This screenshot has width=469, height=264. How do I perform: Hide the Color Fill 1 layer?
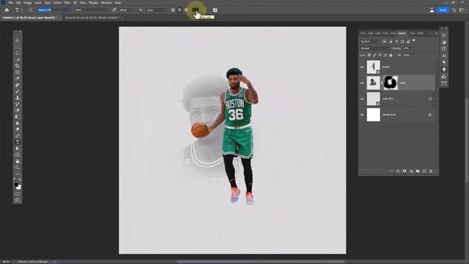pos(362,99)
